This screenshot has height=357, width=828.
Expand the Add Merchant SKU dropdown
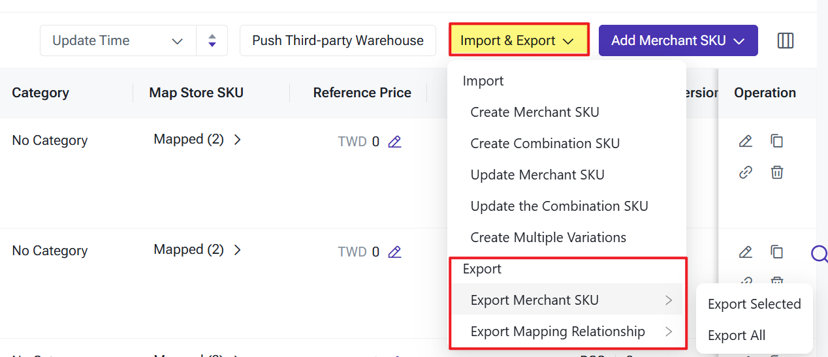pyautogui.click(x=678, y=40)
